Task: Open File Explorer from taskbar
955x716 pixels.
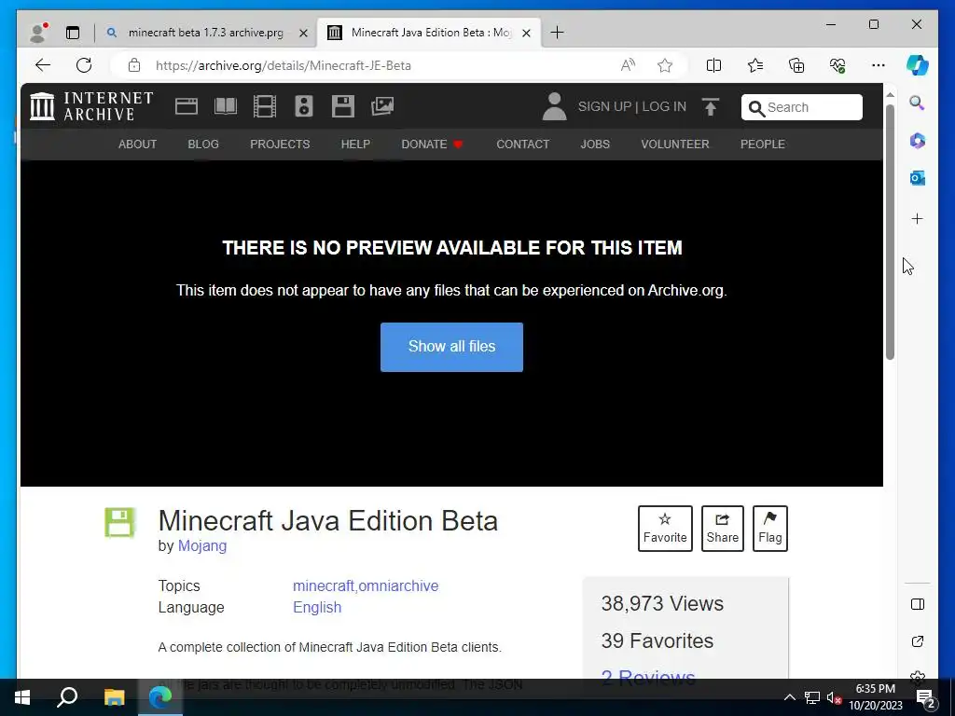Action: 114,697
